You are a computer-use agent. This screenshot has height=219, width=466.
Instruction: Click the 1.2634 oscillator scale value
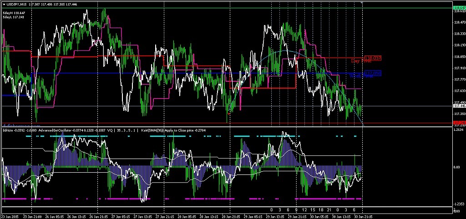pyautogui.click(x=459, y=129)
